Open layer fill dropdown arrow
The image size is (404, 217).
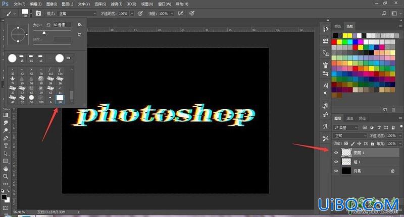400,143
